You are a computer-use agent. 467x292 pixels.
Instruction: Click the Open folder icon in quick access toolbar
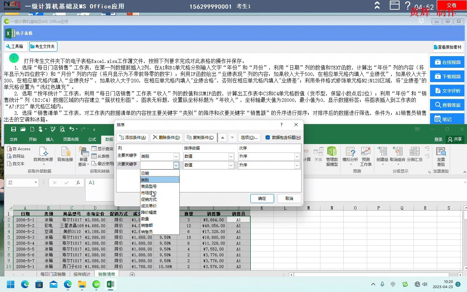[23, 129]
